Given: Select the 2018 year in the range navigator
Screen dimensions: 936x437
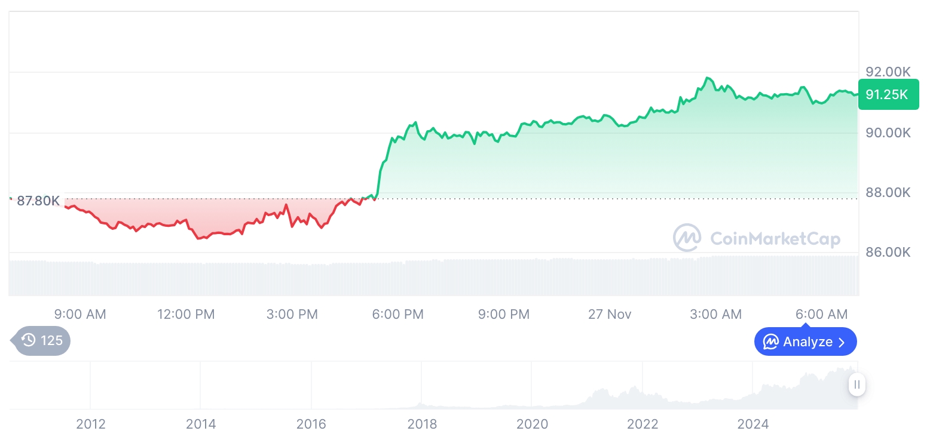Looking at the screenshot, I should [x=422, y=424].
